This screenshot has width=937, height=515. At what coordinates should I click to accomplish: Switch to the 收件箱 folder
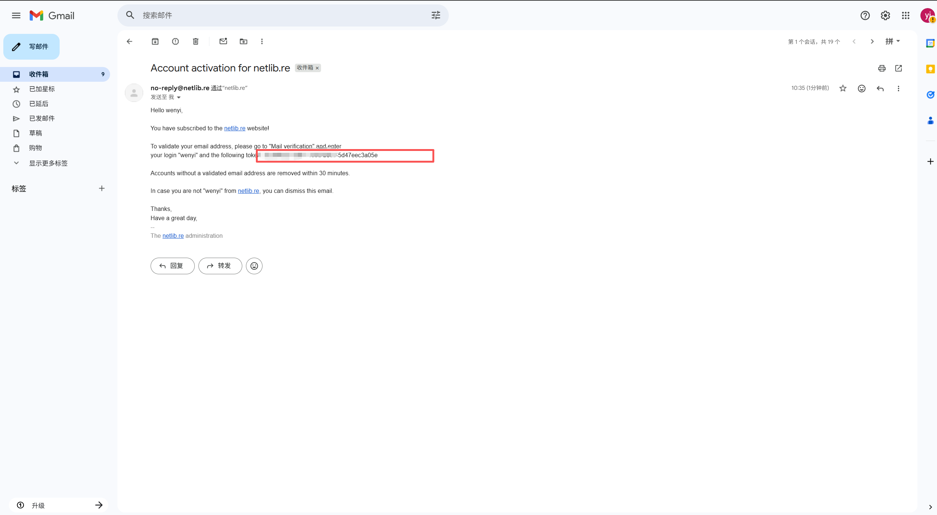(39, 74)
